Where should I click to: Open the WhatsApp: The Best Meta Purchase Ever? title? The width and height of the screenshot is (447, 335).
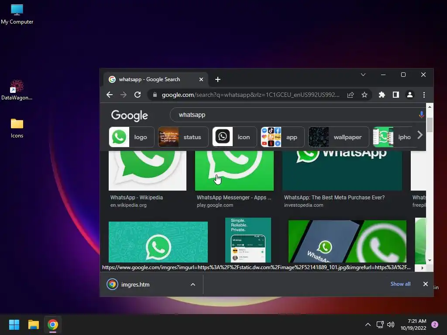334,198
